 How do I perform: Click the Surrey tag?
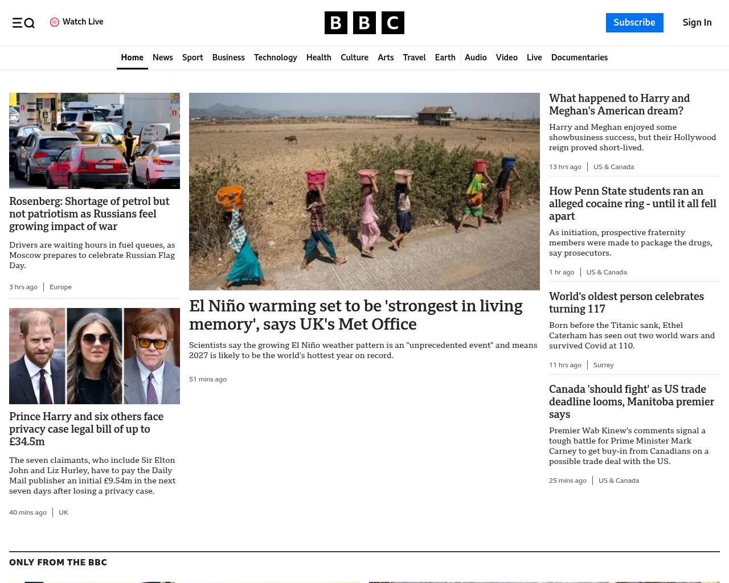(x=603, y=365)
